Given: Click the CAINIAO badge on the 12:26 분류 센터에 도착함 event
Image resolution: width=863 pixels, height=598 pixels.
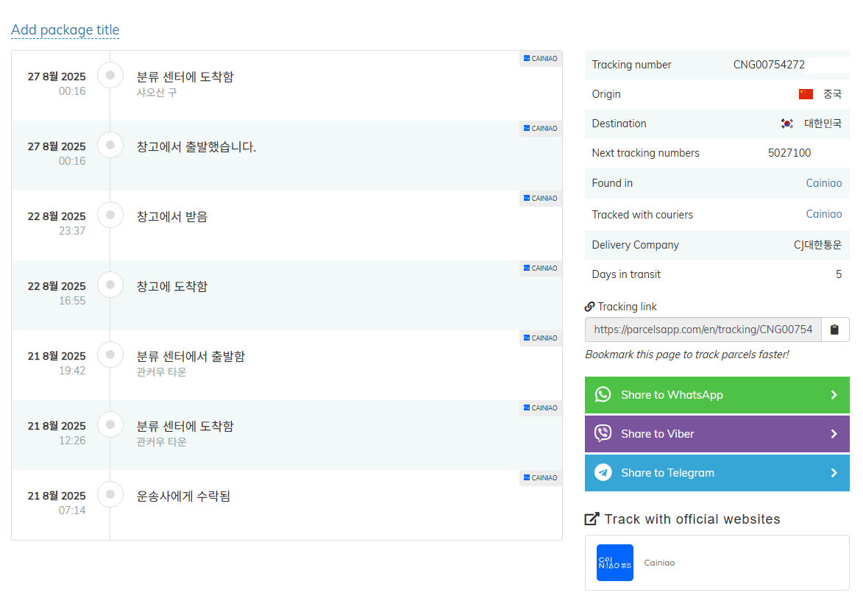Looking at the screenshot, I should 541,407.
